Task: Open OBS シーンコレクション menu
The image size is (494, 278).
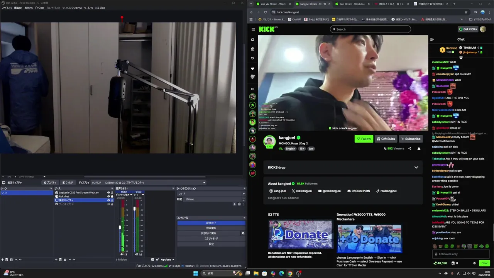Action: coord(72,8)
